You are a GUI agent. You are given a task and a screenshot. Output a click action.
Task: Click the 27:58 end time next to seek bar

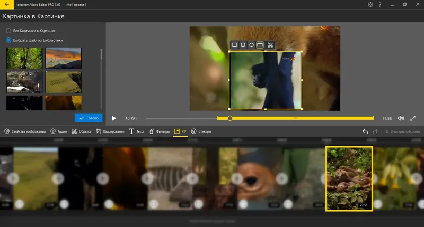tap(387, 118)
